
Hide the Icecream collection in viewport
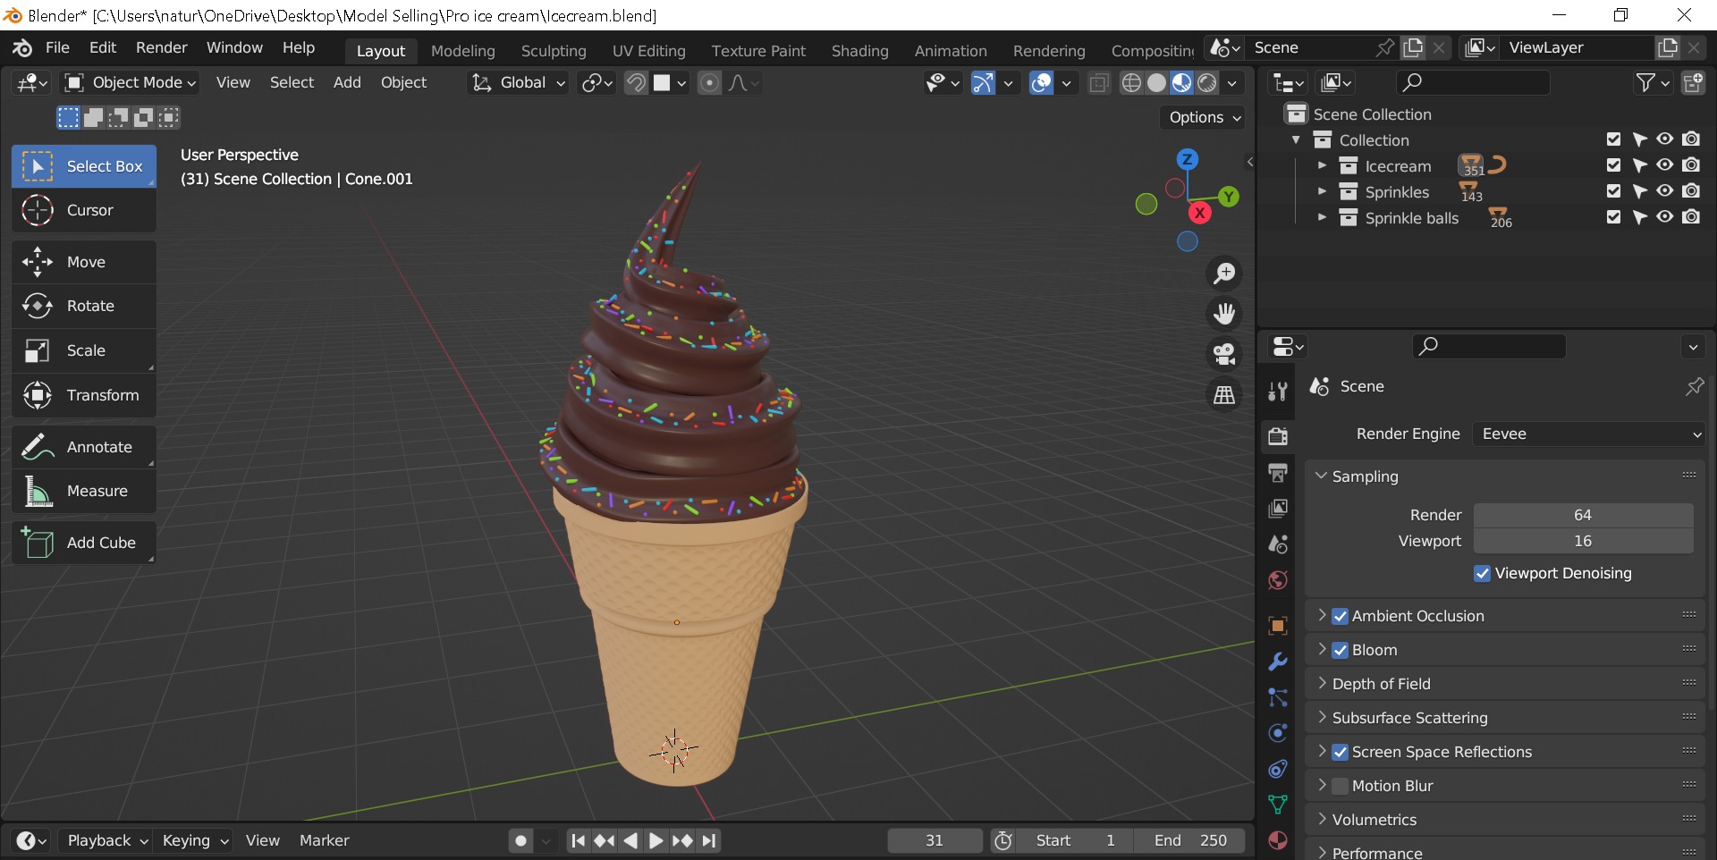click(1664, 165)
